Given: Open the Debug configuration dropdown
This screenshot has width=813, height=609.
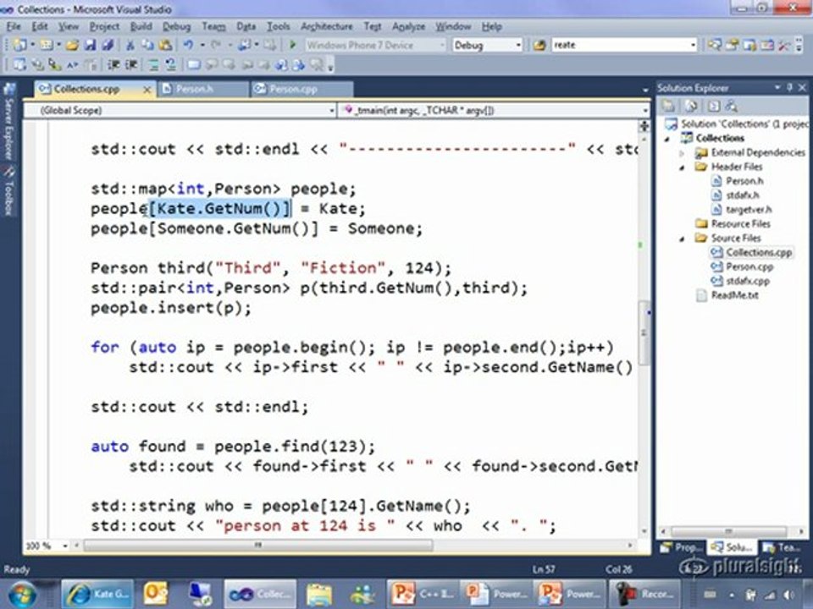Looking at the screenshot, I should (x=487, y=46).
